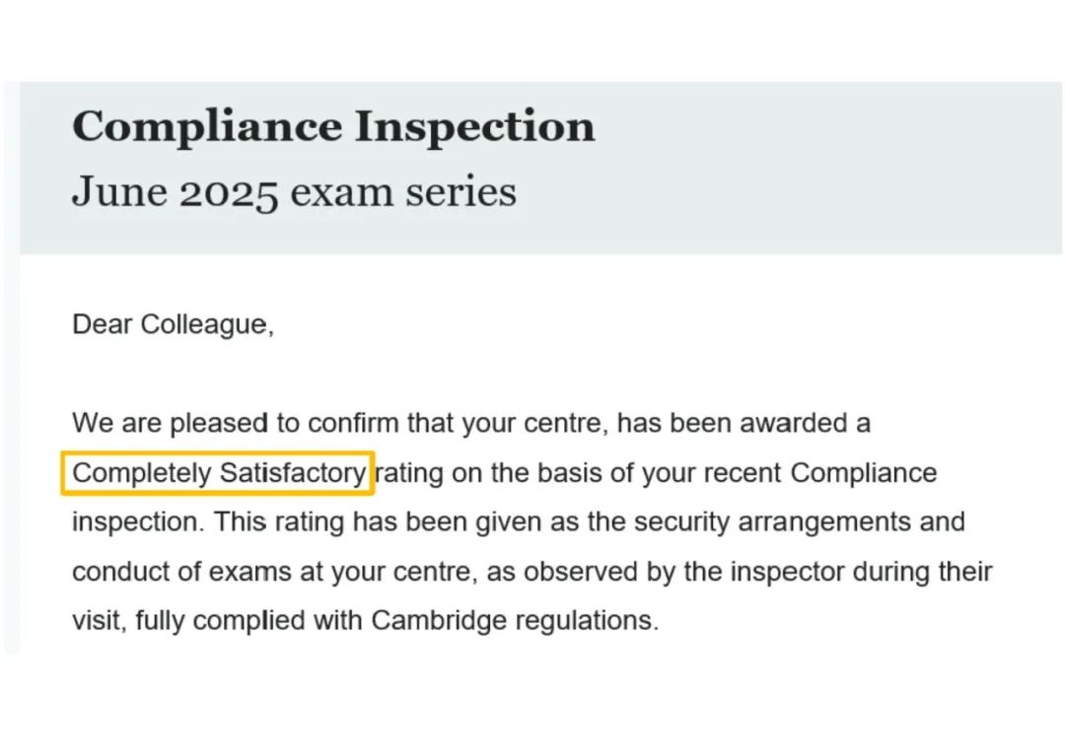Click the June 2025 exam series subtitle

pyautogui.click(x=294, y=192)
